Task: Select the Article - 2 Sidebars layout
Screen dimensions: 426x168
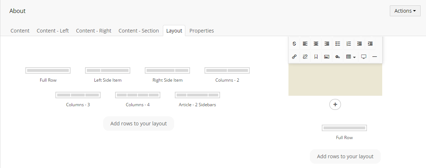Action: click(x=197, y=99)
